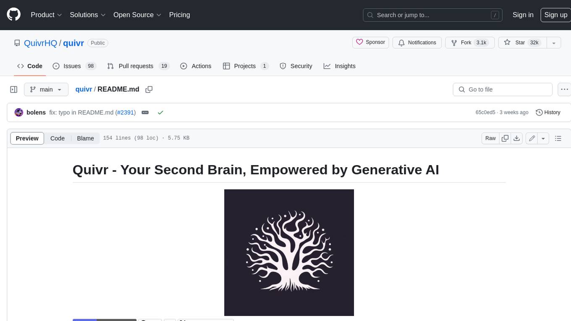Viewport: 571px width, 321px height.
Task: Switch to the Security tab
Action: (x=296, y=66)
